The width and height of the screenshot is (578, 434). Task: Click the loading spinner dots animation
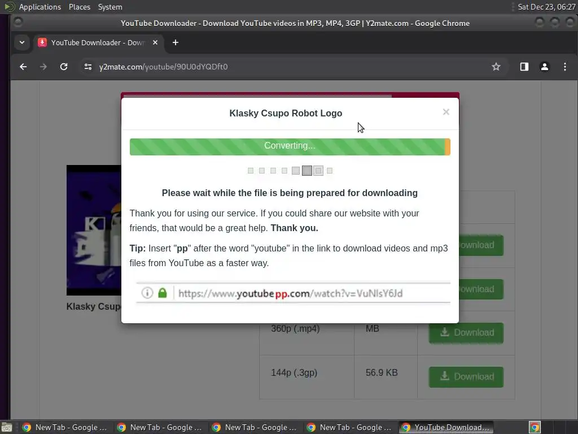[290, 171]
